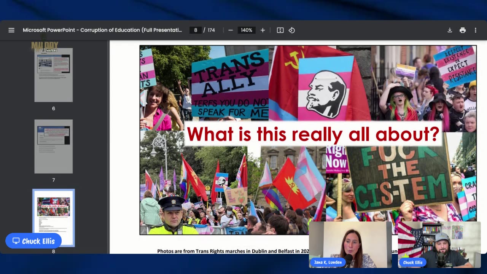Viewport: 487px width, 274px height.
Task: Click the heading 'What is this really all about?'
Action: pos(313,134)
